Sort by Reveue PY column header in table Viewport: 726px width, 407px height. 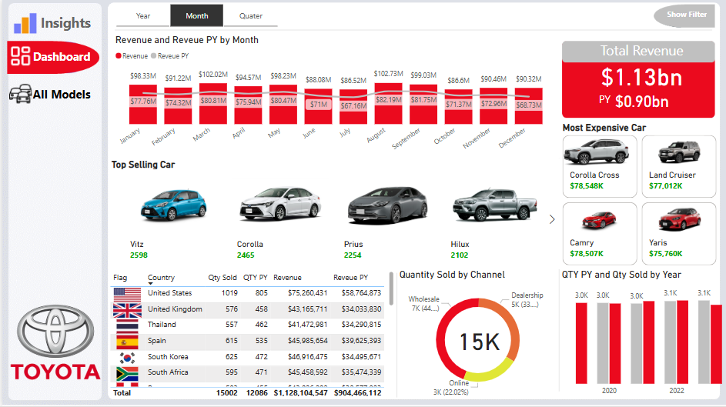coord(350,278)
